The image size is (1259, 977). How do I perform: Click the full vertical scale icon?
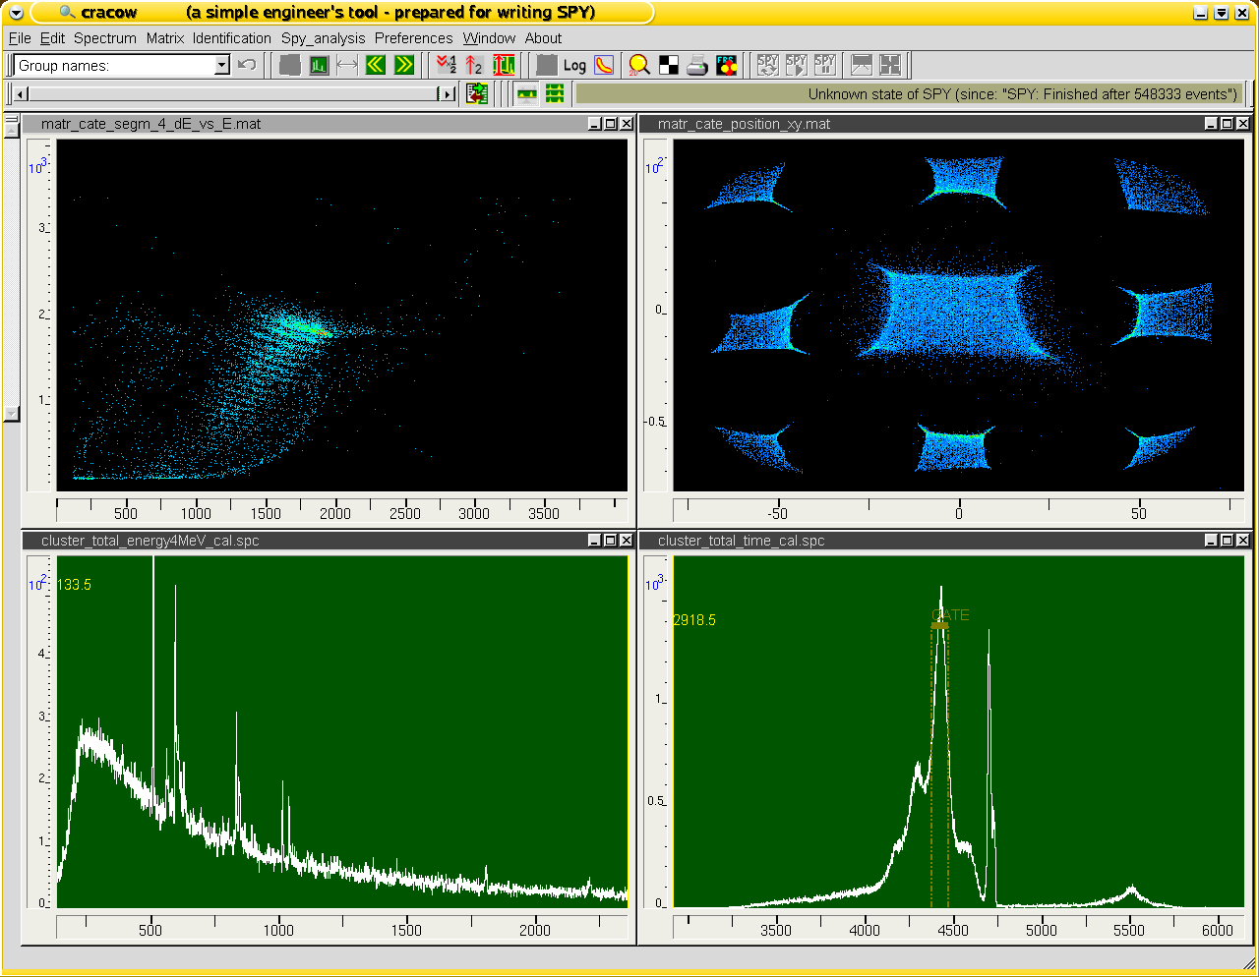[x=504, y=66]
